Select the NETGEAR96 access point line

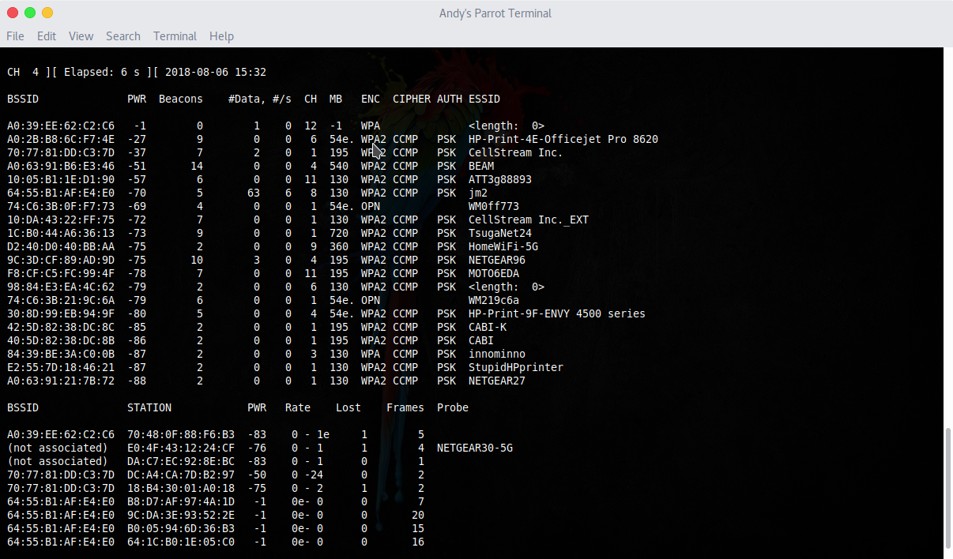point(495,260)
